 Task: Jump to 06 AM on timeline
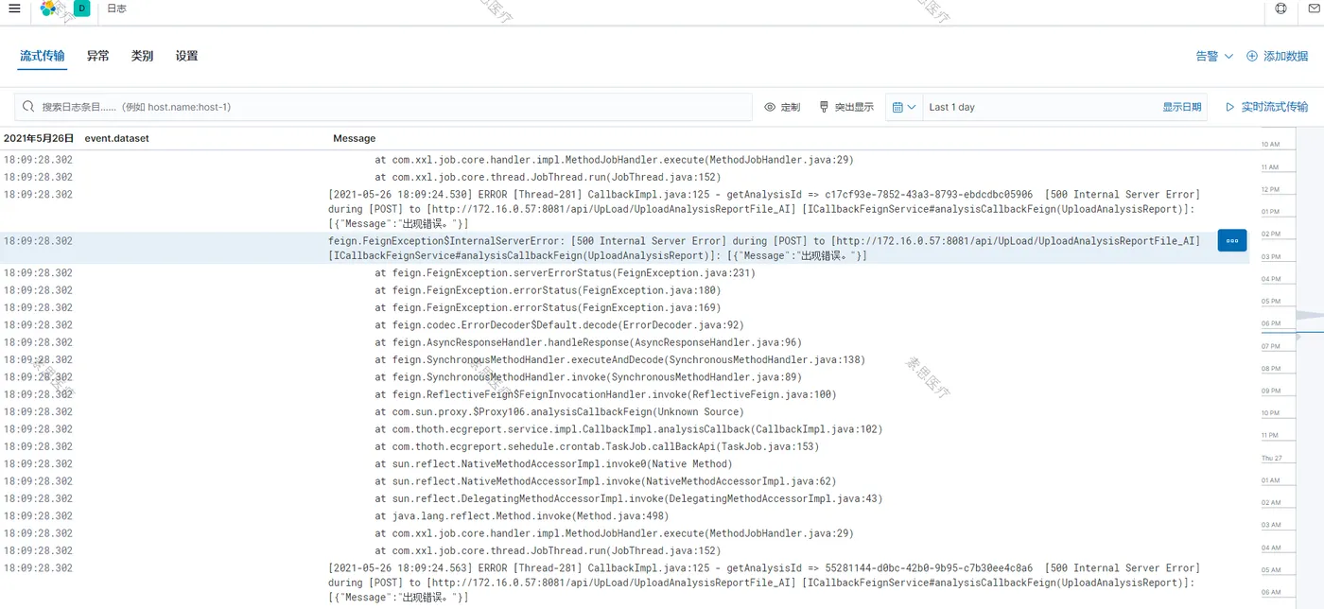[x=1270, y=592]
